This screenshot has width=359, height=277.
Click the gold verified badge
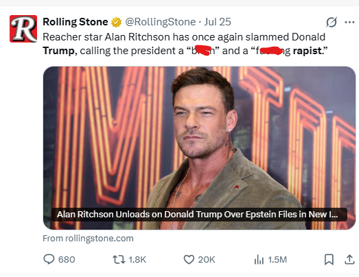click(x=116, y=22)
